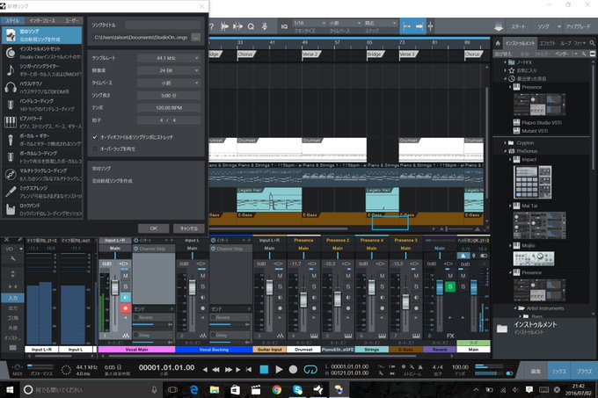
Task: Click the Stop button in transport
Action: click(264, 369)
